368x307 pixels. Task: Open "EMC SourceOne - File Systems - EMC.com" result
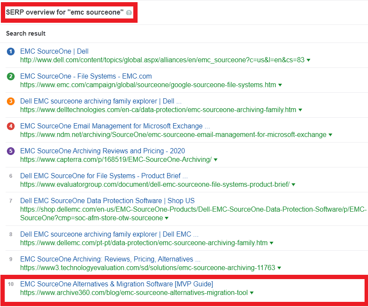[x=86, y=76]
